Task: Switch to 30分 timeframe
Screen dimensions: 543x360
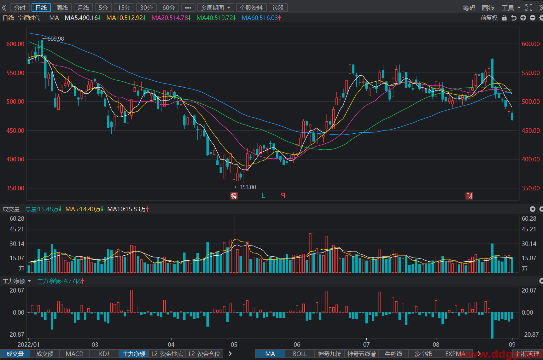Action: click(x=146, y=8)
